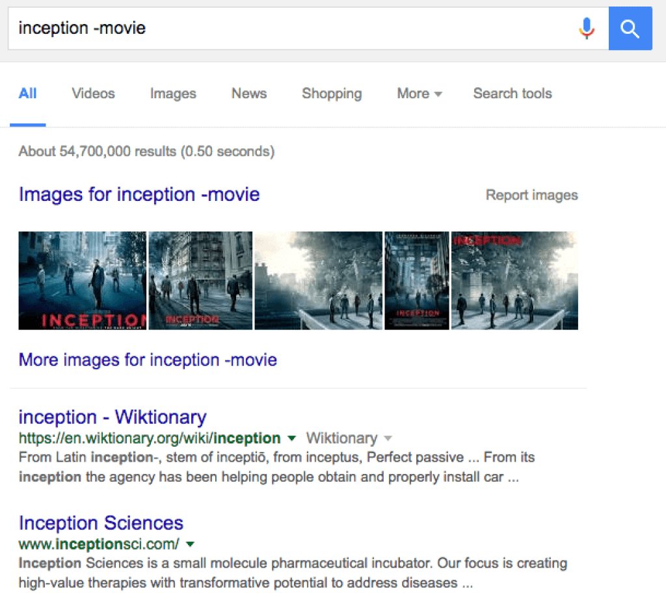The height and width of the screenshot is (593, 666).
Task: Expand green arrow next to inceptionsci.com URL
Action: [x=191, y=544]
